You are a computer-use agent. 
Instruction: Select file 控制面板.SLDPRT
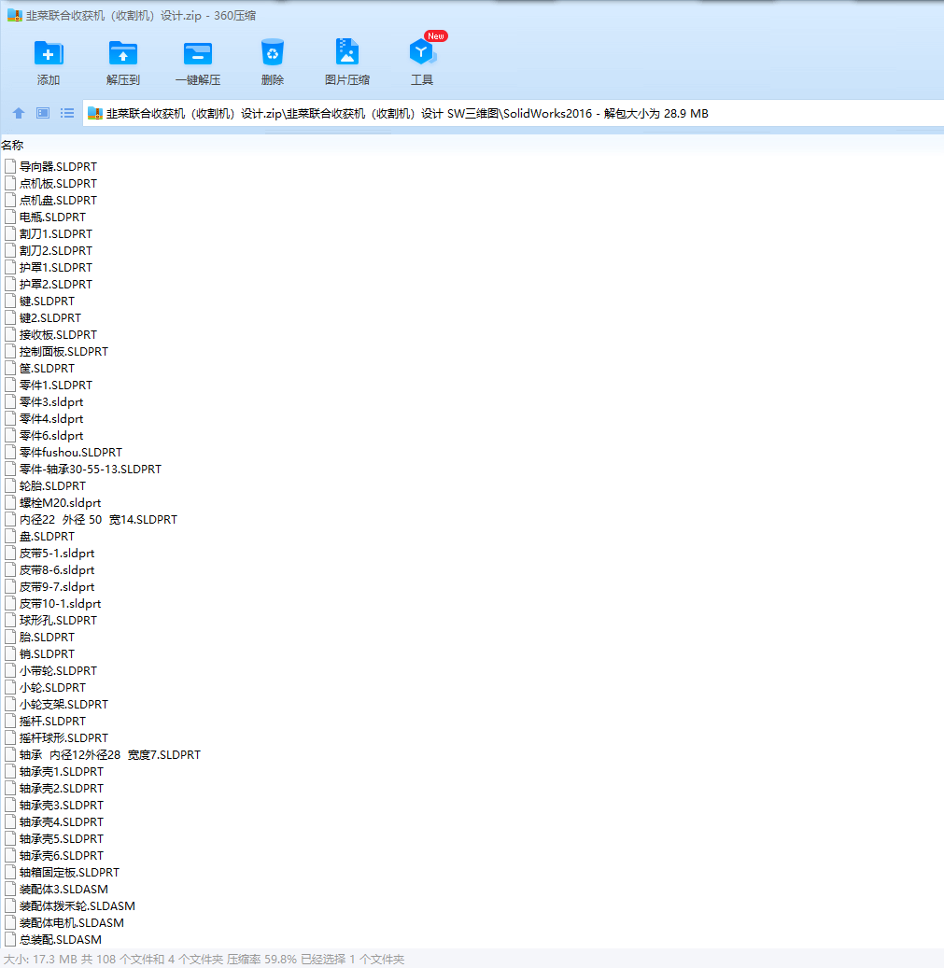(63, 351)
